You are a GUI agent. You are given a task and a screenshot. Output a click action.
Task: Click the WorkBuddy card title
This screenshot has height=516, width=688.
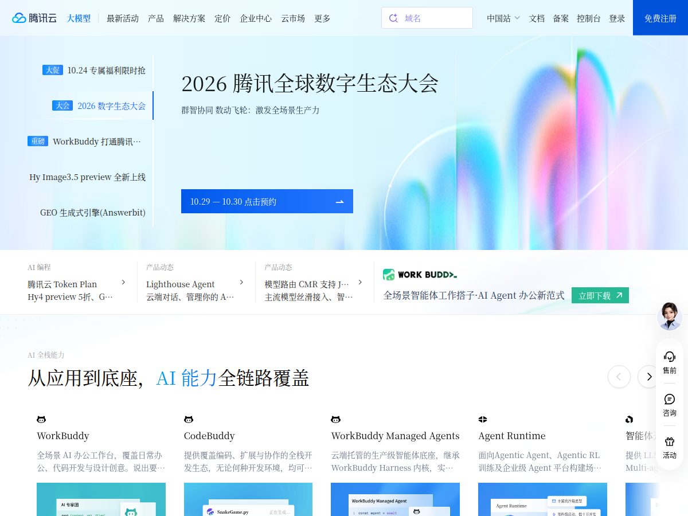tap(63, 436)
